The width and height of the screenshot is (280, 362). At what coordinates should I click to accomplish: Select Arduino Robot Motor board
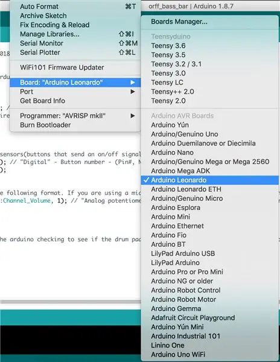[210, 299]
